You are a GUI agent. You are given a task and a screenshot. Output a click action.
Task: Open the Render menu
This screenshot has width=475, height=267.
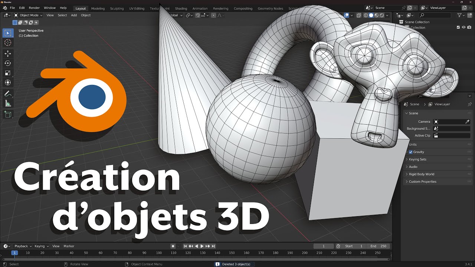pos(34,8)
